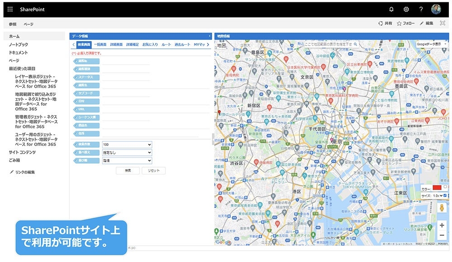Open the help question mark
Image resolution: width=452 pixels, height=262 pixels.
click(x=421, y=9)
